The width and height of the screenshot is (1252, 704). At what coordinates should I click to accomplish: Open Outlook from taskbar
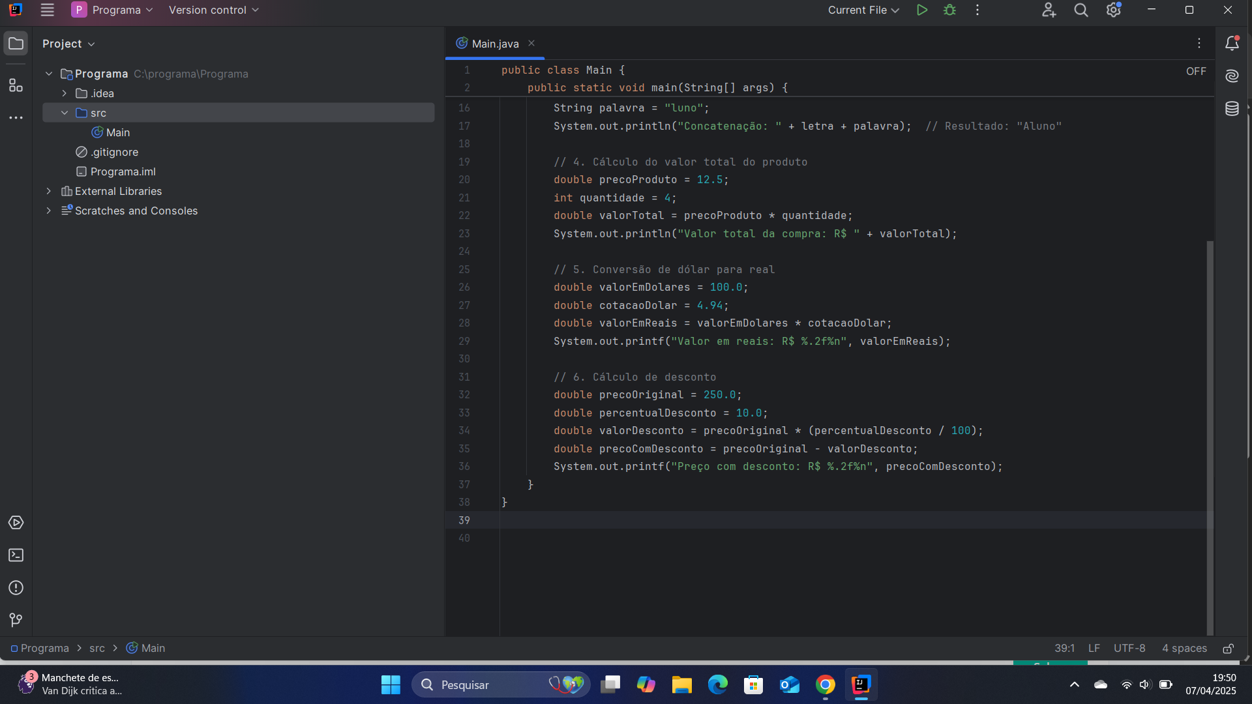tap(790, 685)
